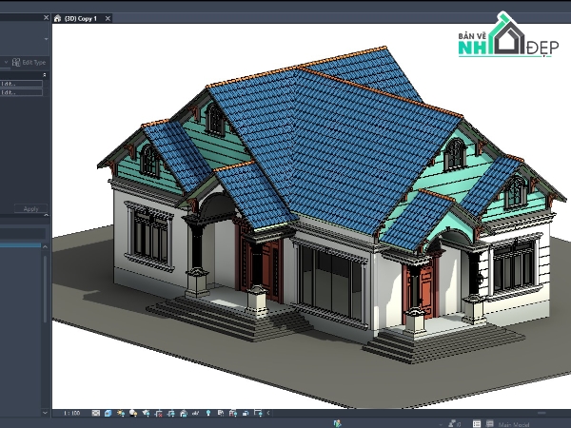This screenshot has height=428, width=571.
Task: Click the browser scroll down arrow
Action: point(45,413)
